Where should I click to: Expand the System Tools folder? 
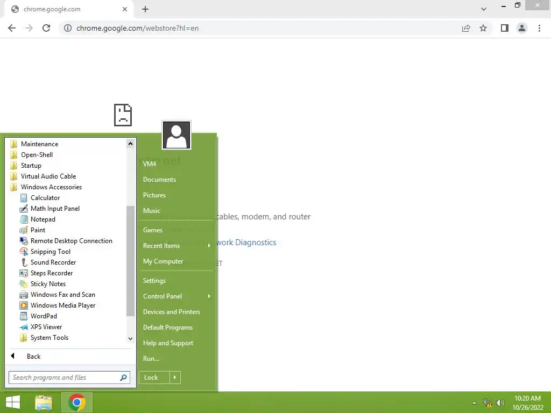click(x=44, y=338)
